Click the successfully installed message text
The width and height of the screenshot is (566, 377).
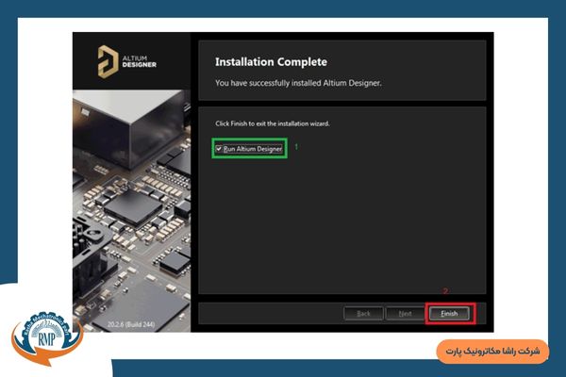[x=298, y=83]
